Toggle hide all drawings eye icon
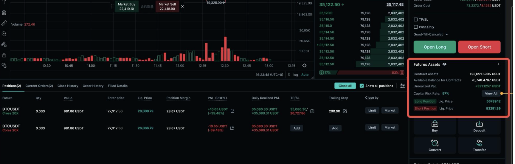 click(4, 65)
